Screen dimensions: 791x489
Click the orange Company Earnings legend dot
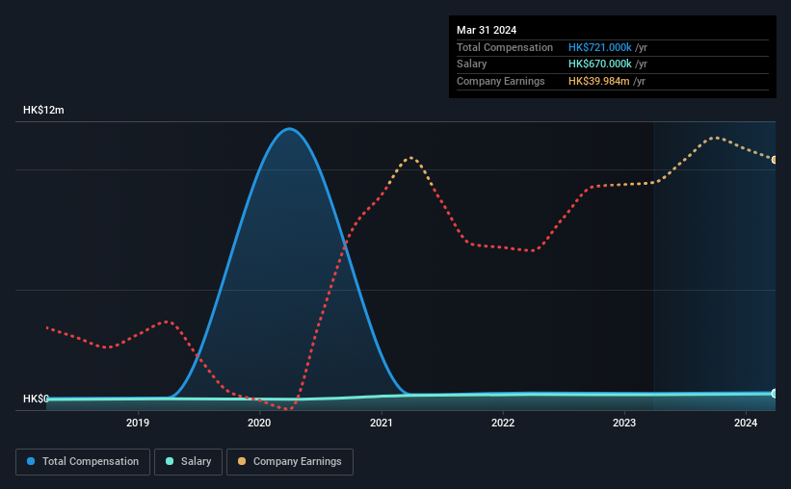(242, 461)
